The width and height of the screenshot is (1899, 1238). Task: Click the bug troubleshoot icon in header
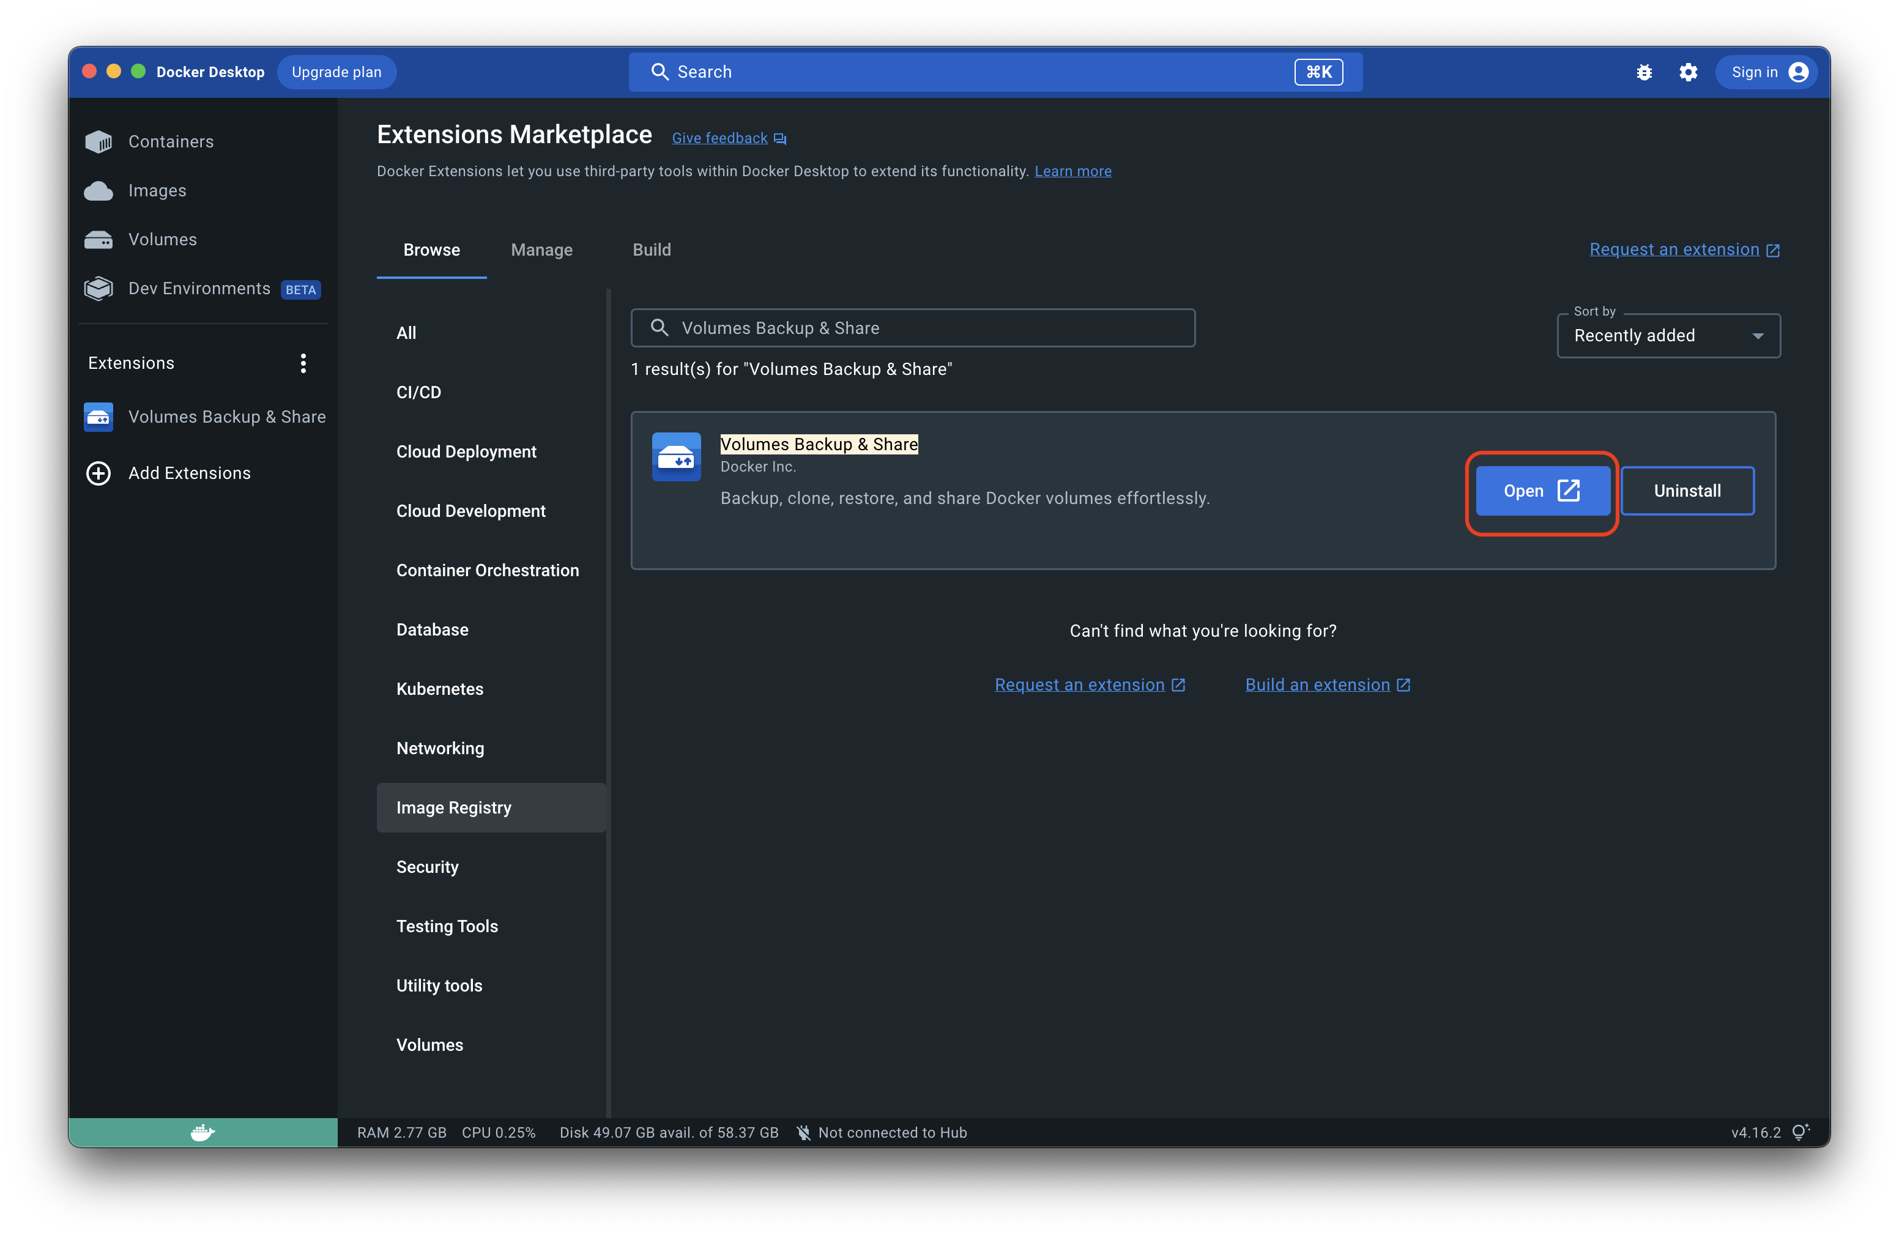[1644, 72]
